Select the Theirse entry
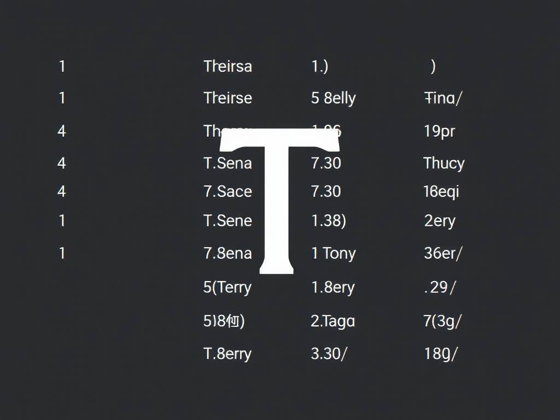The height and width of the screenshot is (420, 560). pyautogui.click(x=228, y=98)
